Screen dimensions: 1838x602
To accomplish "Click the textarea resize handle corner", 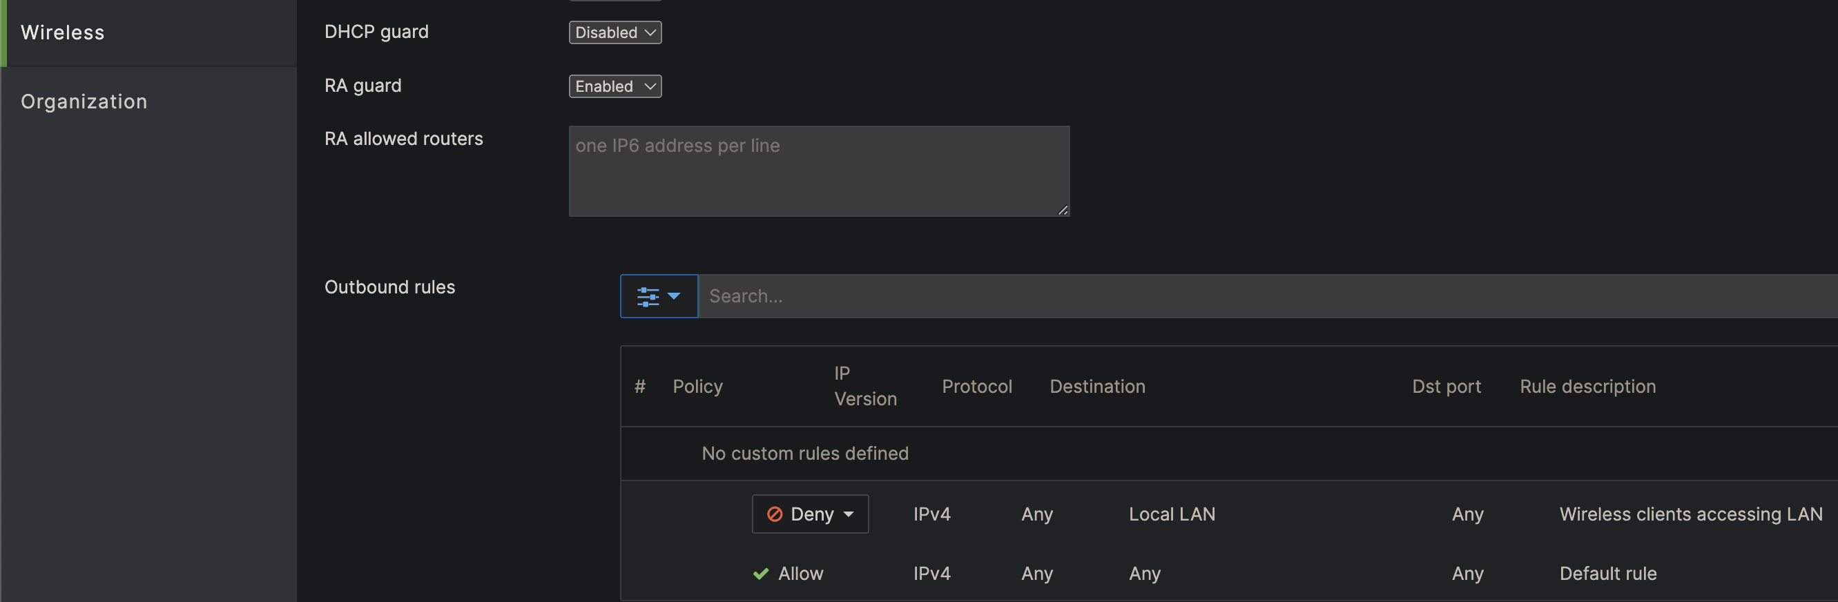I will click(1063, 210).
